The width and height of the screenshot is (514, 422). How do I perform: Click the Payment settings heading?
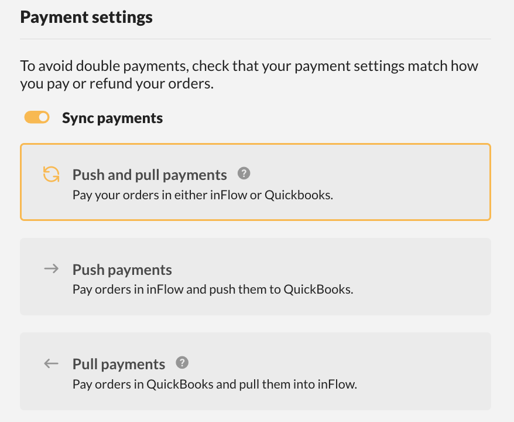[x=86, y=17]
